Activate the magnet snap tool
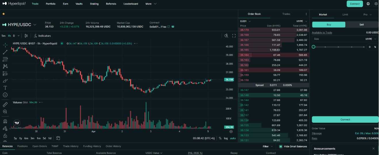The image size is (379, 155). click(x=5, y=121)
